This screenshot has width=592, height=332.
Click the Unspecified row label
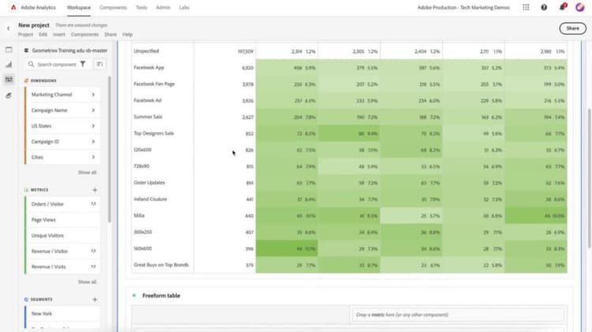(x=146, y=51)
